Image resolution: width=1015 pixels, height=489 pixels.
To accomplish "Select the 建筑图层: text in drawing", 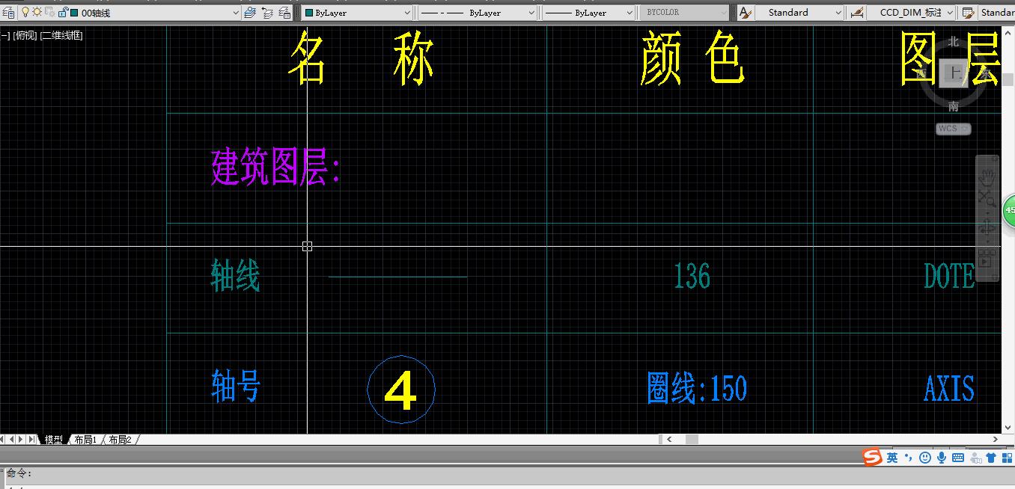I will tap(275, 168).
